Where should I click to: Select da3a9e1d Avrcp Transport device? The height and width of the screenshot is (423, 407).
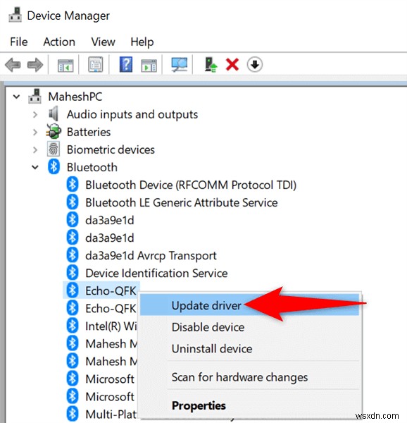(151, 255)
